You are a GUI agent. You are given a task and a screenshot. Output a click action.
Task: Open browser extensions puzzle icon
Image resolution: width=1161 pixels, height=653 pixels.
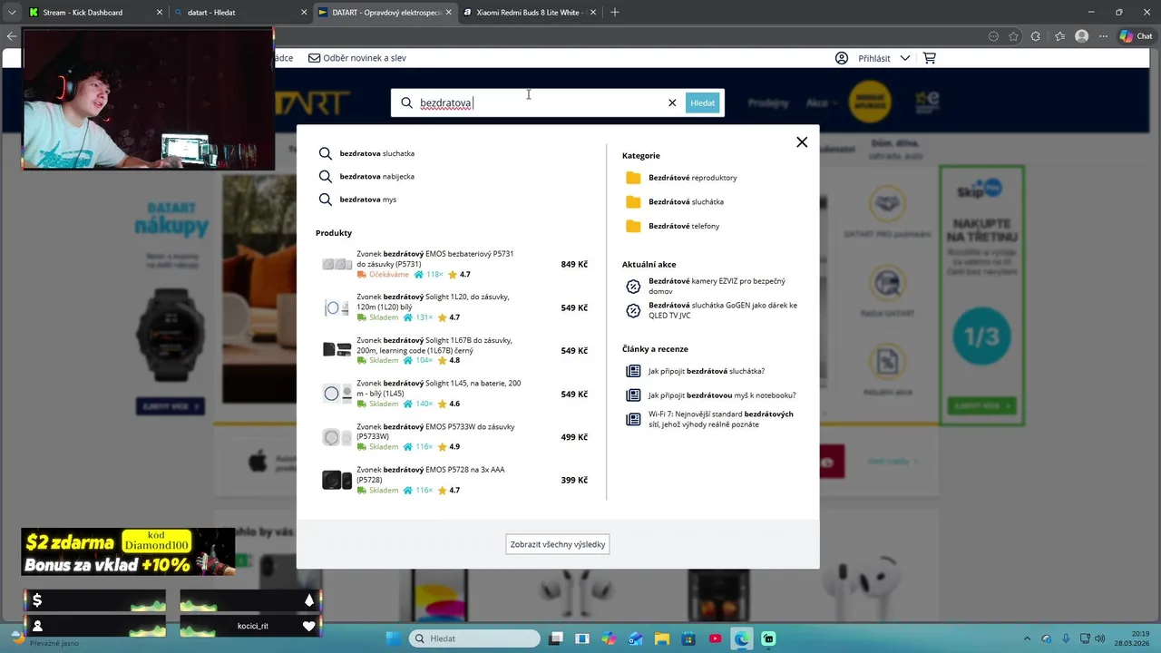click(1036, 36)
